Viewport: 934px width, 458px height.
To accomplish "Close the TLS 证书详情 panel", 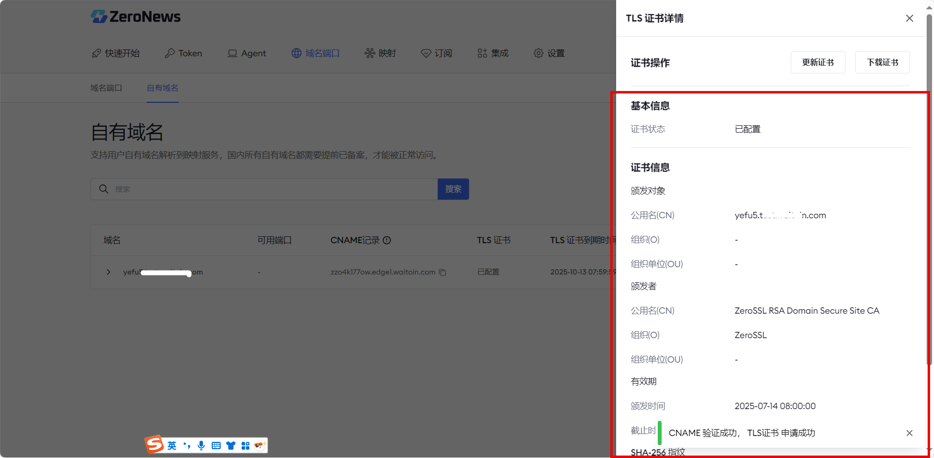I will tap(909, 18).
